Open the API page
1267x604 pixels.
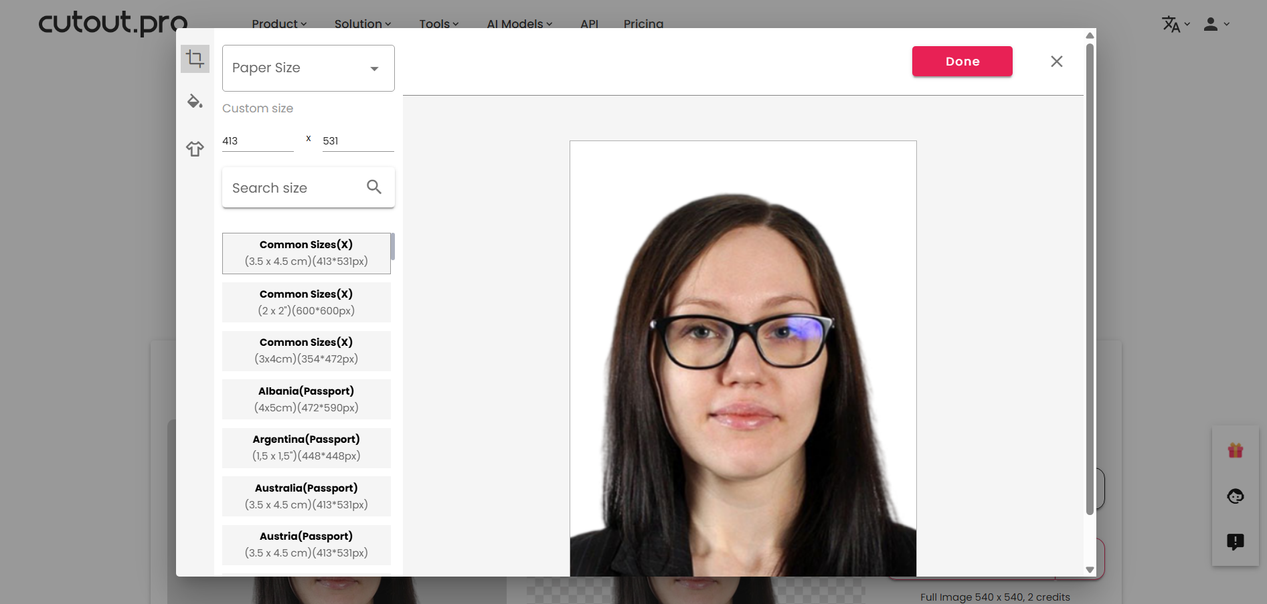click(x=590, y=24)
